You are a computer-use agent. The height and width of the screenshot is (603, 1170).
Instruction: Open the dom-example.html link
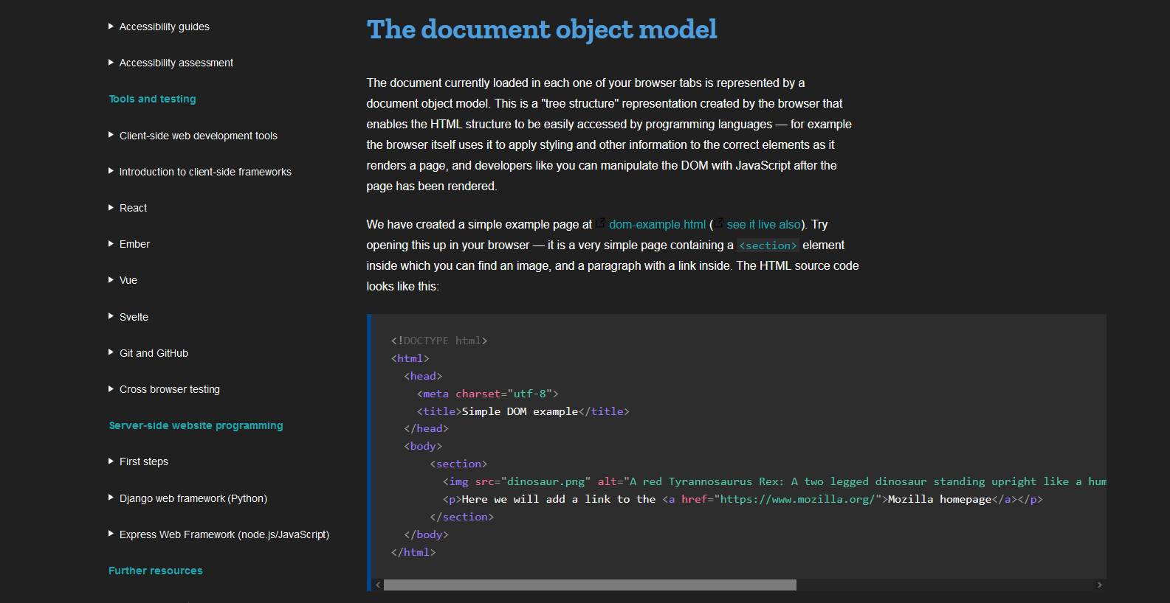tap(657, 224)
